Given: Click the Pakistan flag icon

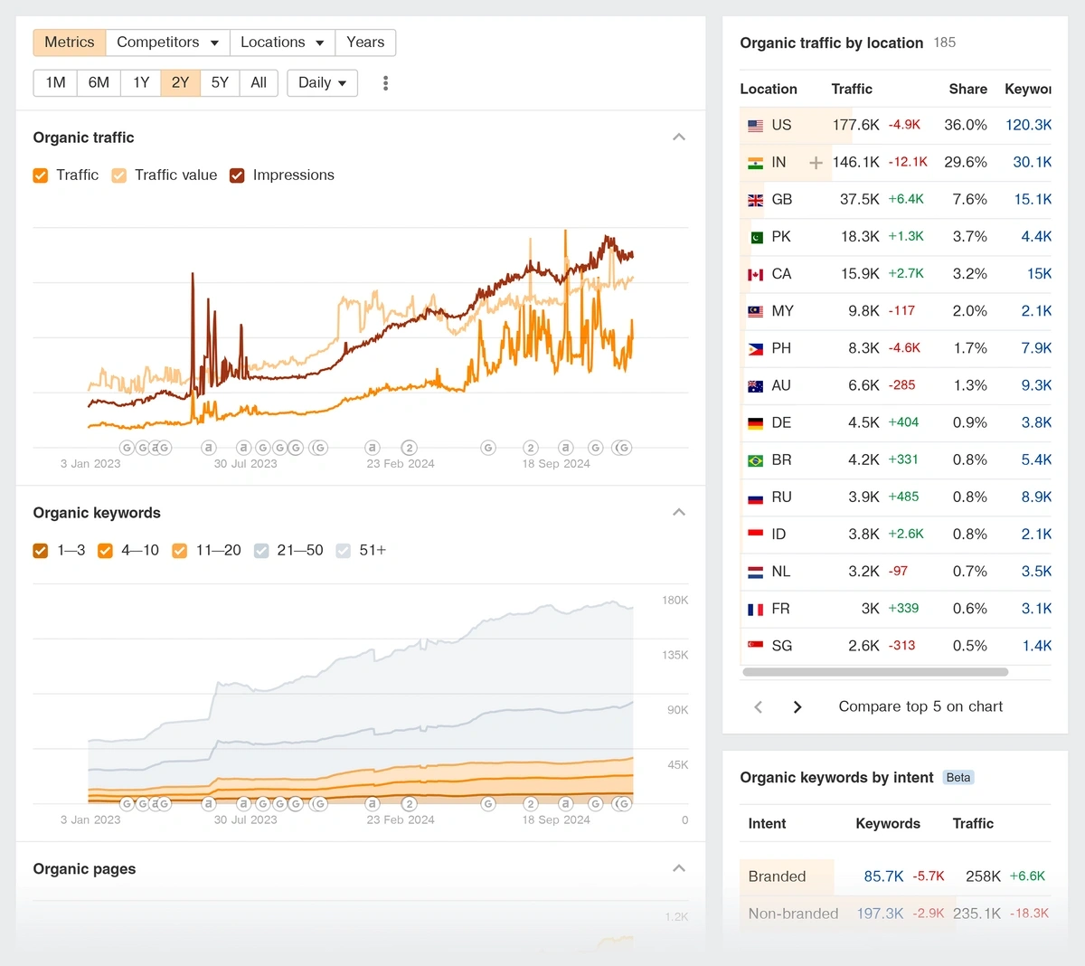Looking at the screenshot, I should [x=755, y=237].
